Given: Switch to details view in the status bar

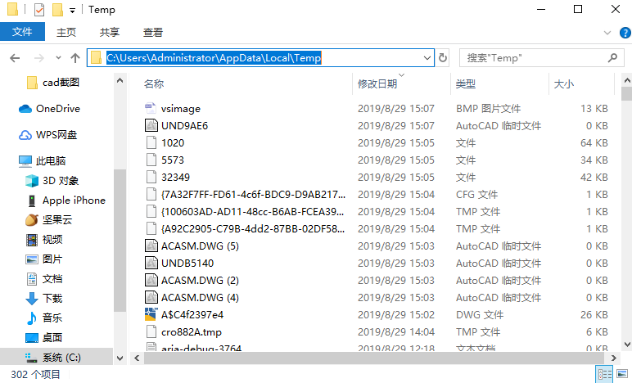Looking at the screenshot, I should pos(605,374).
